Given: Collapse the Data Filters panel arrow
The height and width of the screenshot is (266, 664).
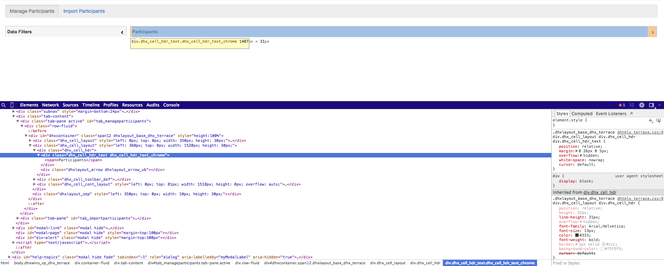Looking at the screenshot, I should point(122,32).
